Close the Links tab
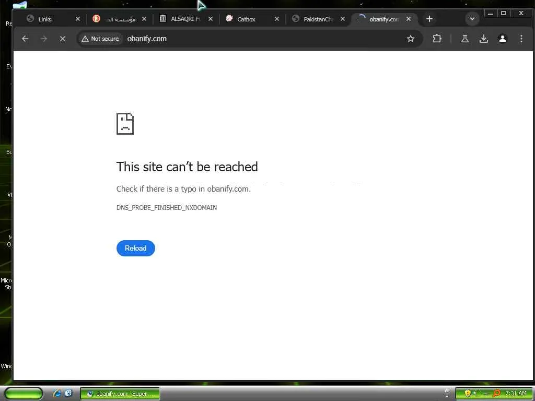The image size is (535, 401). pos(78,19)
